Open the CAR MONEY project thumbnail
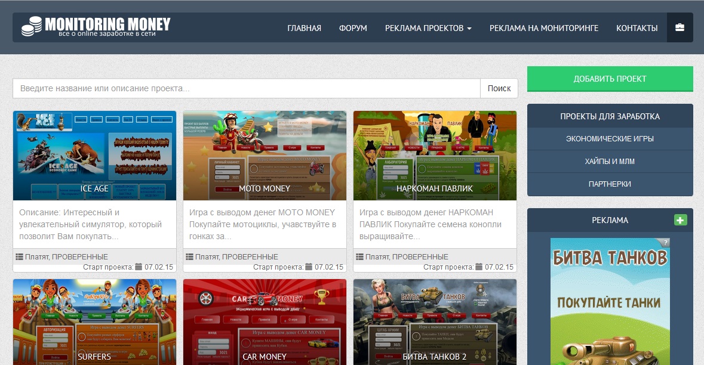 [265, 322]
